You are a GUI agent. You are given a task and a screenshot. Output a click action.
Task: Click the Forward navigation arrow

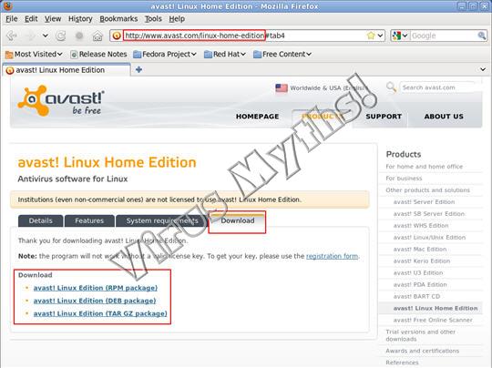[x=30, y=36]
